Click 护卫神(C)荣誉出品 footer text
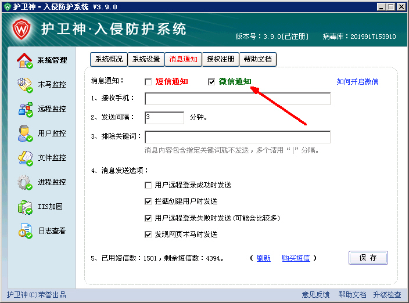The height and width of the screenshot is (303, 409). pos(36,295)
